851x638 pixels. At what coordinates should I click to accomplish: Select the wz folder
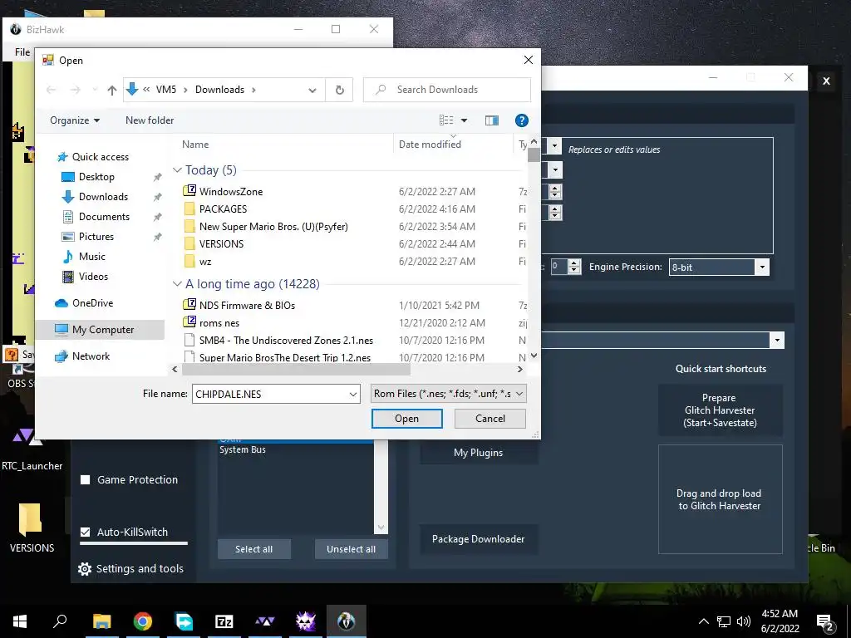(x=205, y=262)
